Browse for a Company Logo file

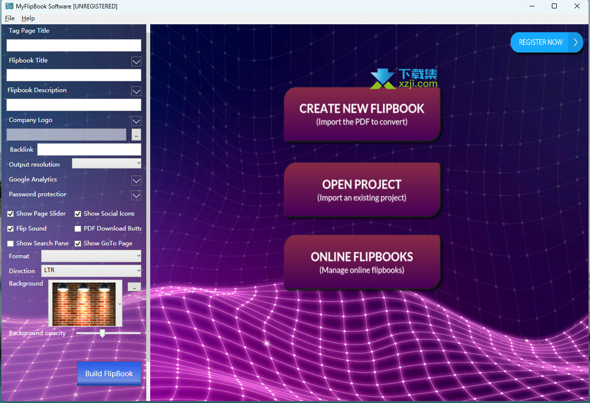click(x=136, y=135)
